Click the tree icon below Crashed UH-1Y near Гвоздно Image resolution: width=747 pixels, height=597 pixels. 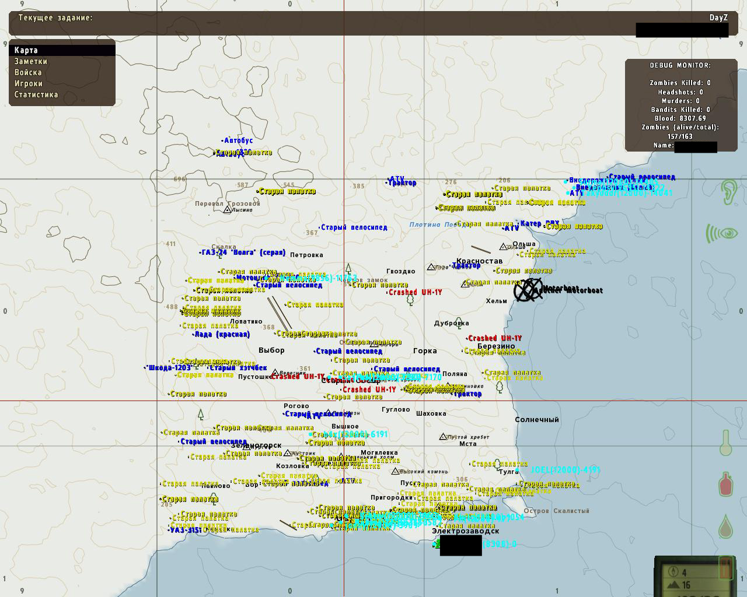click(x=410, y=300)
